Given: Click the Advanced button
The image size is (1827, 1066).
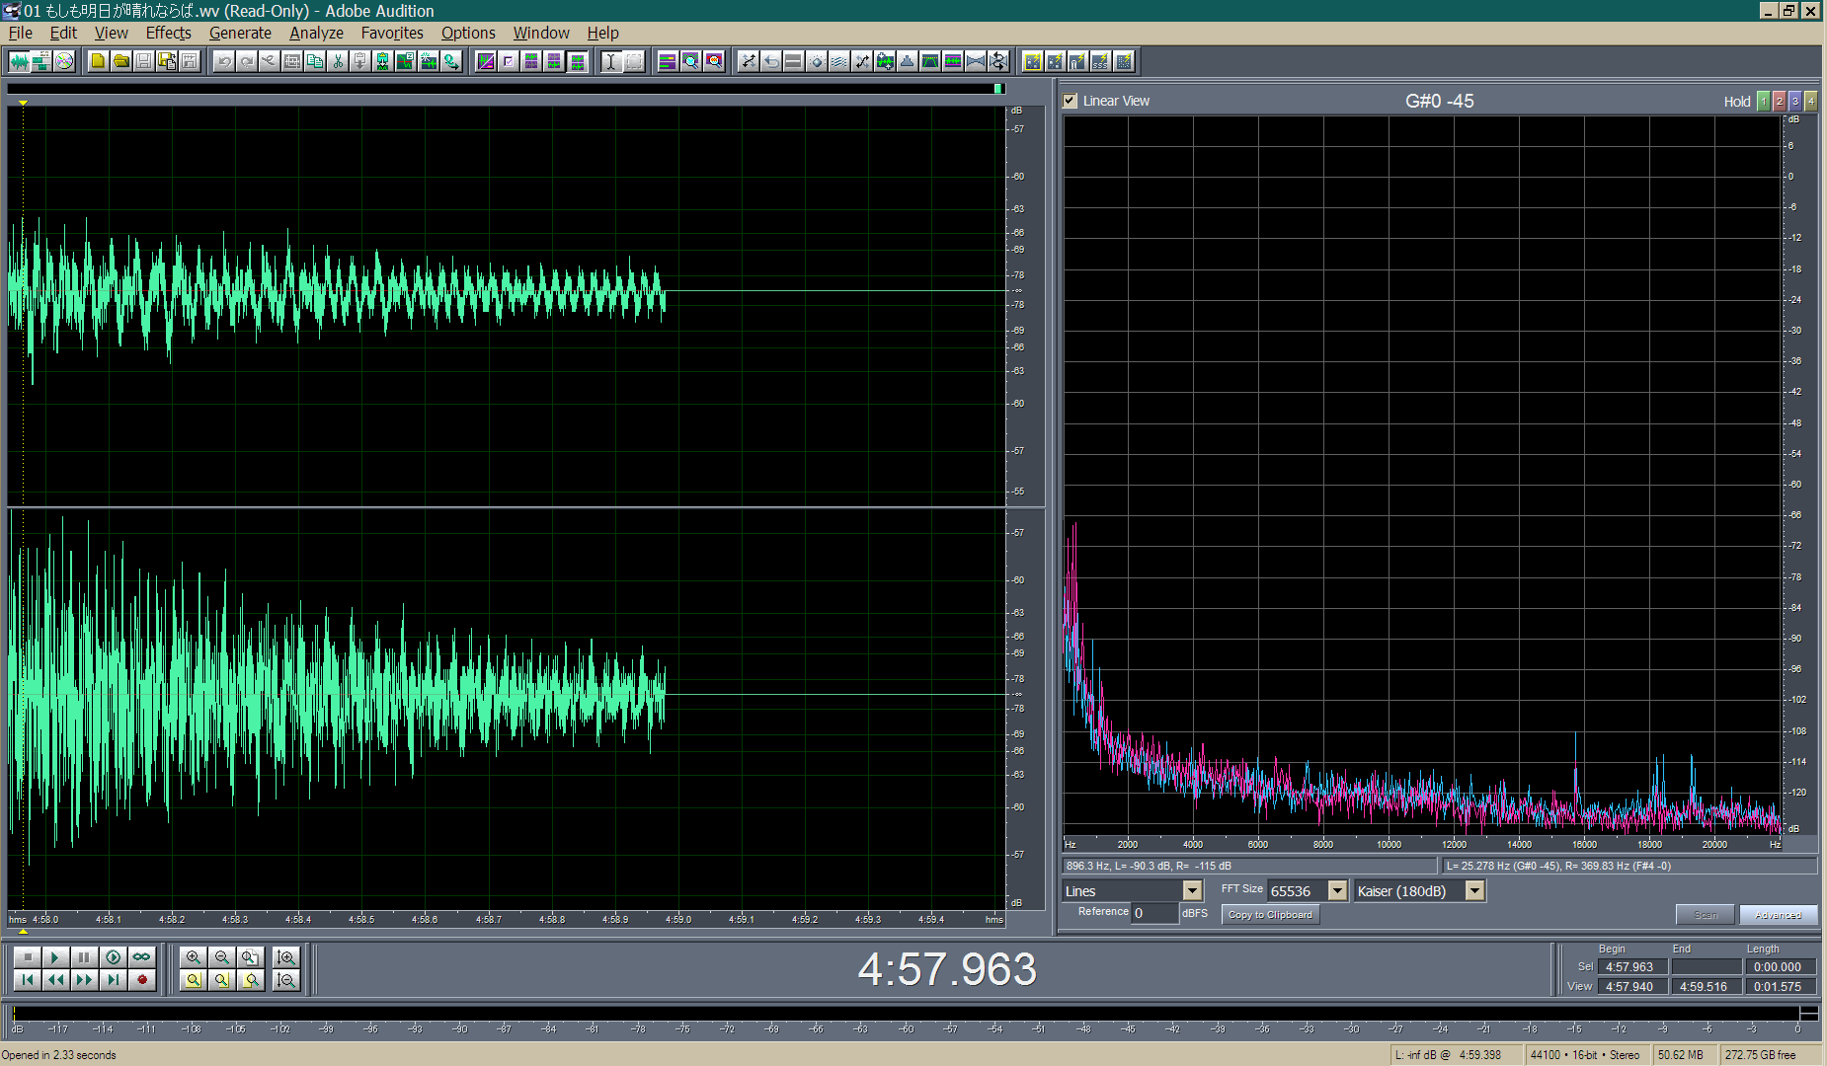Looking at the screenshot, I should [1778, 914].
